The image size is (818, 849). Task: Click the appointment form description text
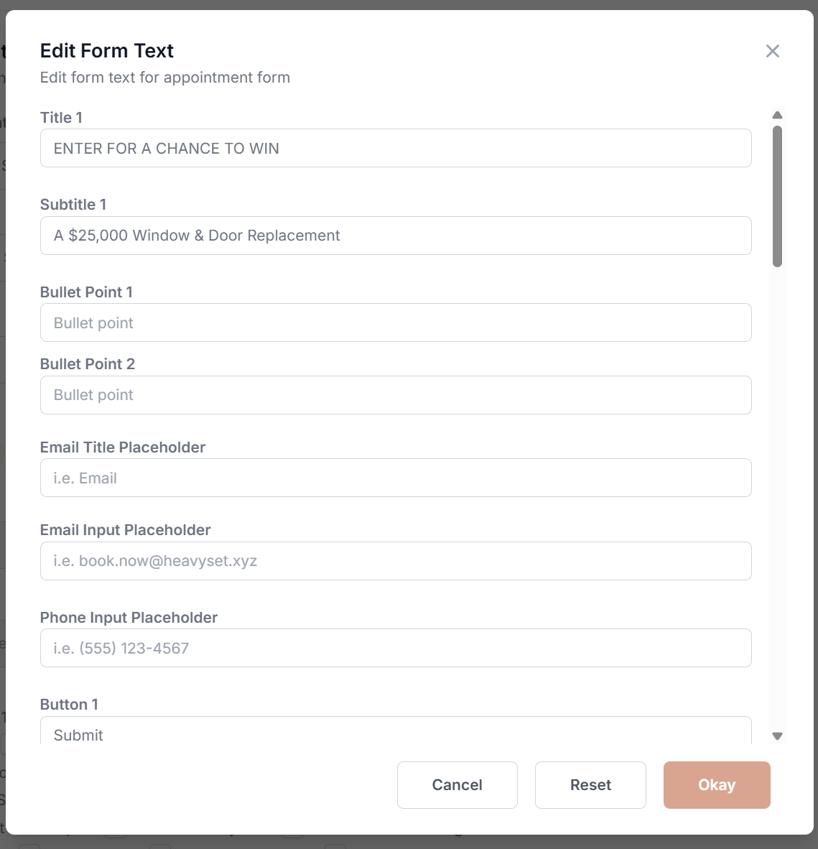tap(164, 77)
